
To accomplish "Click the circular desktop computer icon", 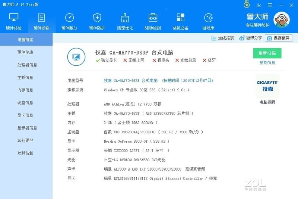I will 76,57.
